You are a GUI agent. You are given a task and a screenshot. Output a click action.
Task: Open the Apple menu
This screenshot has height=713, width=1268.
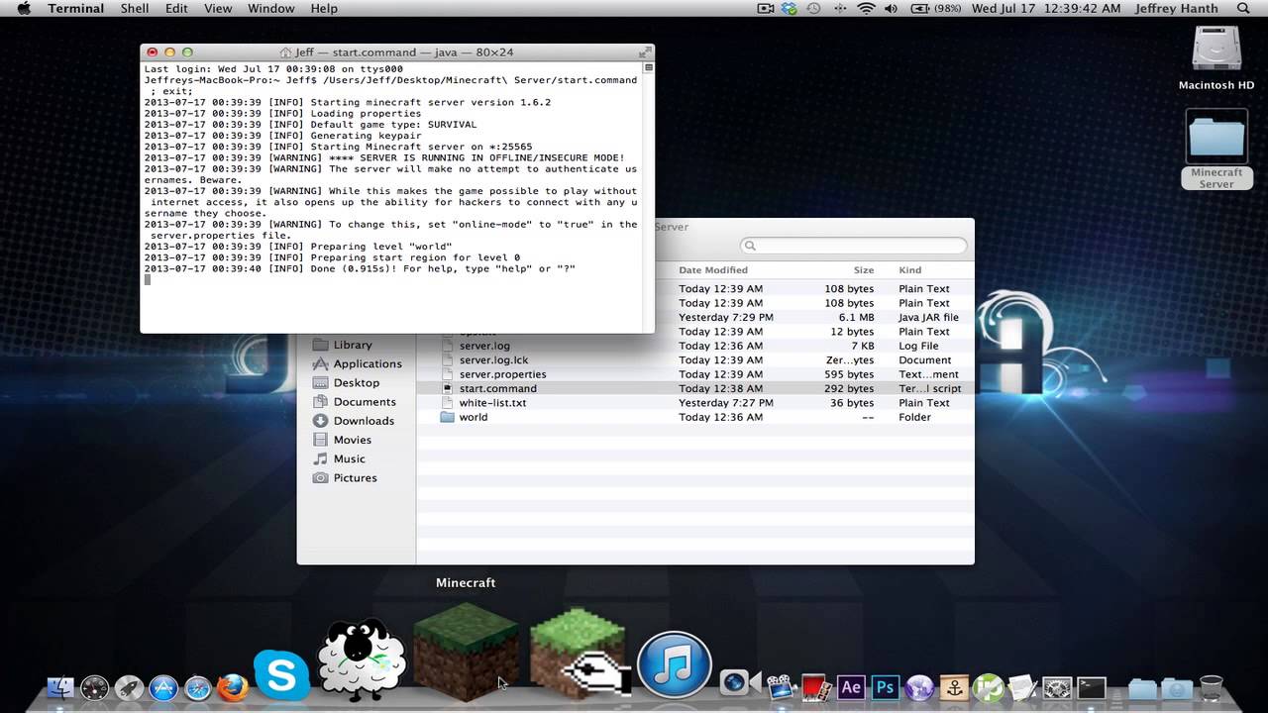[x=24, y=9]
